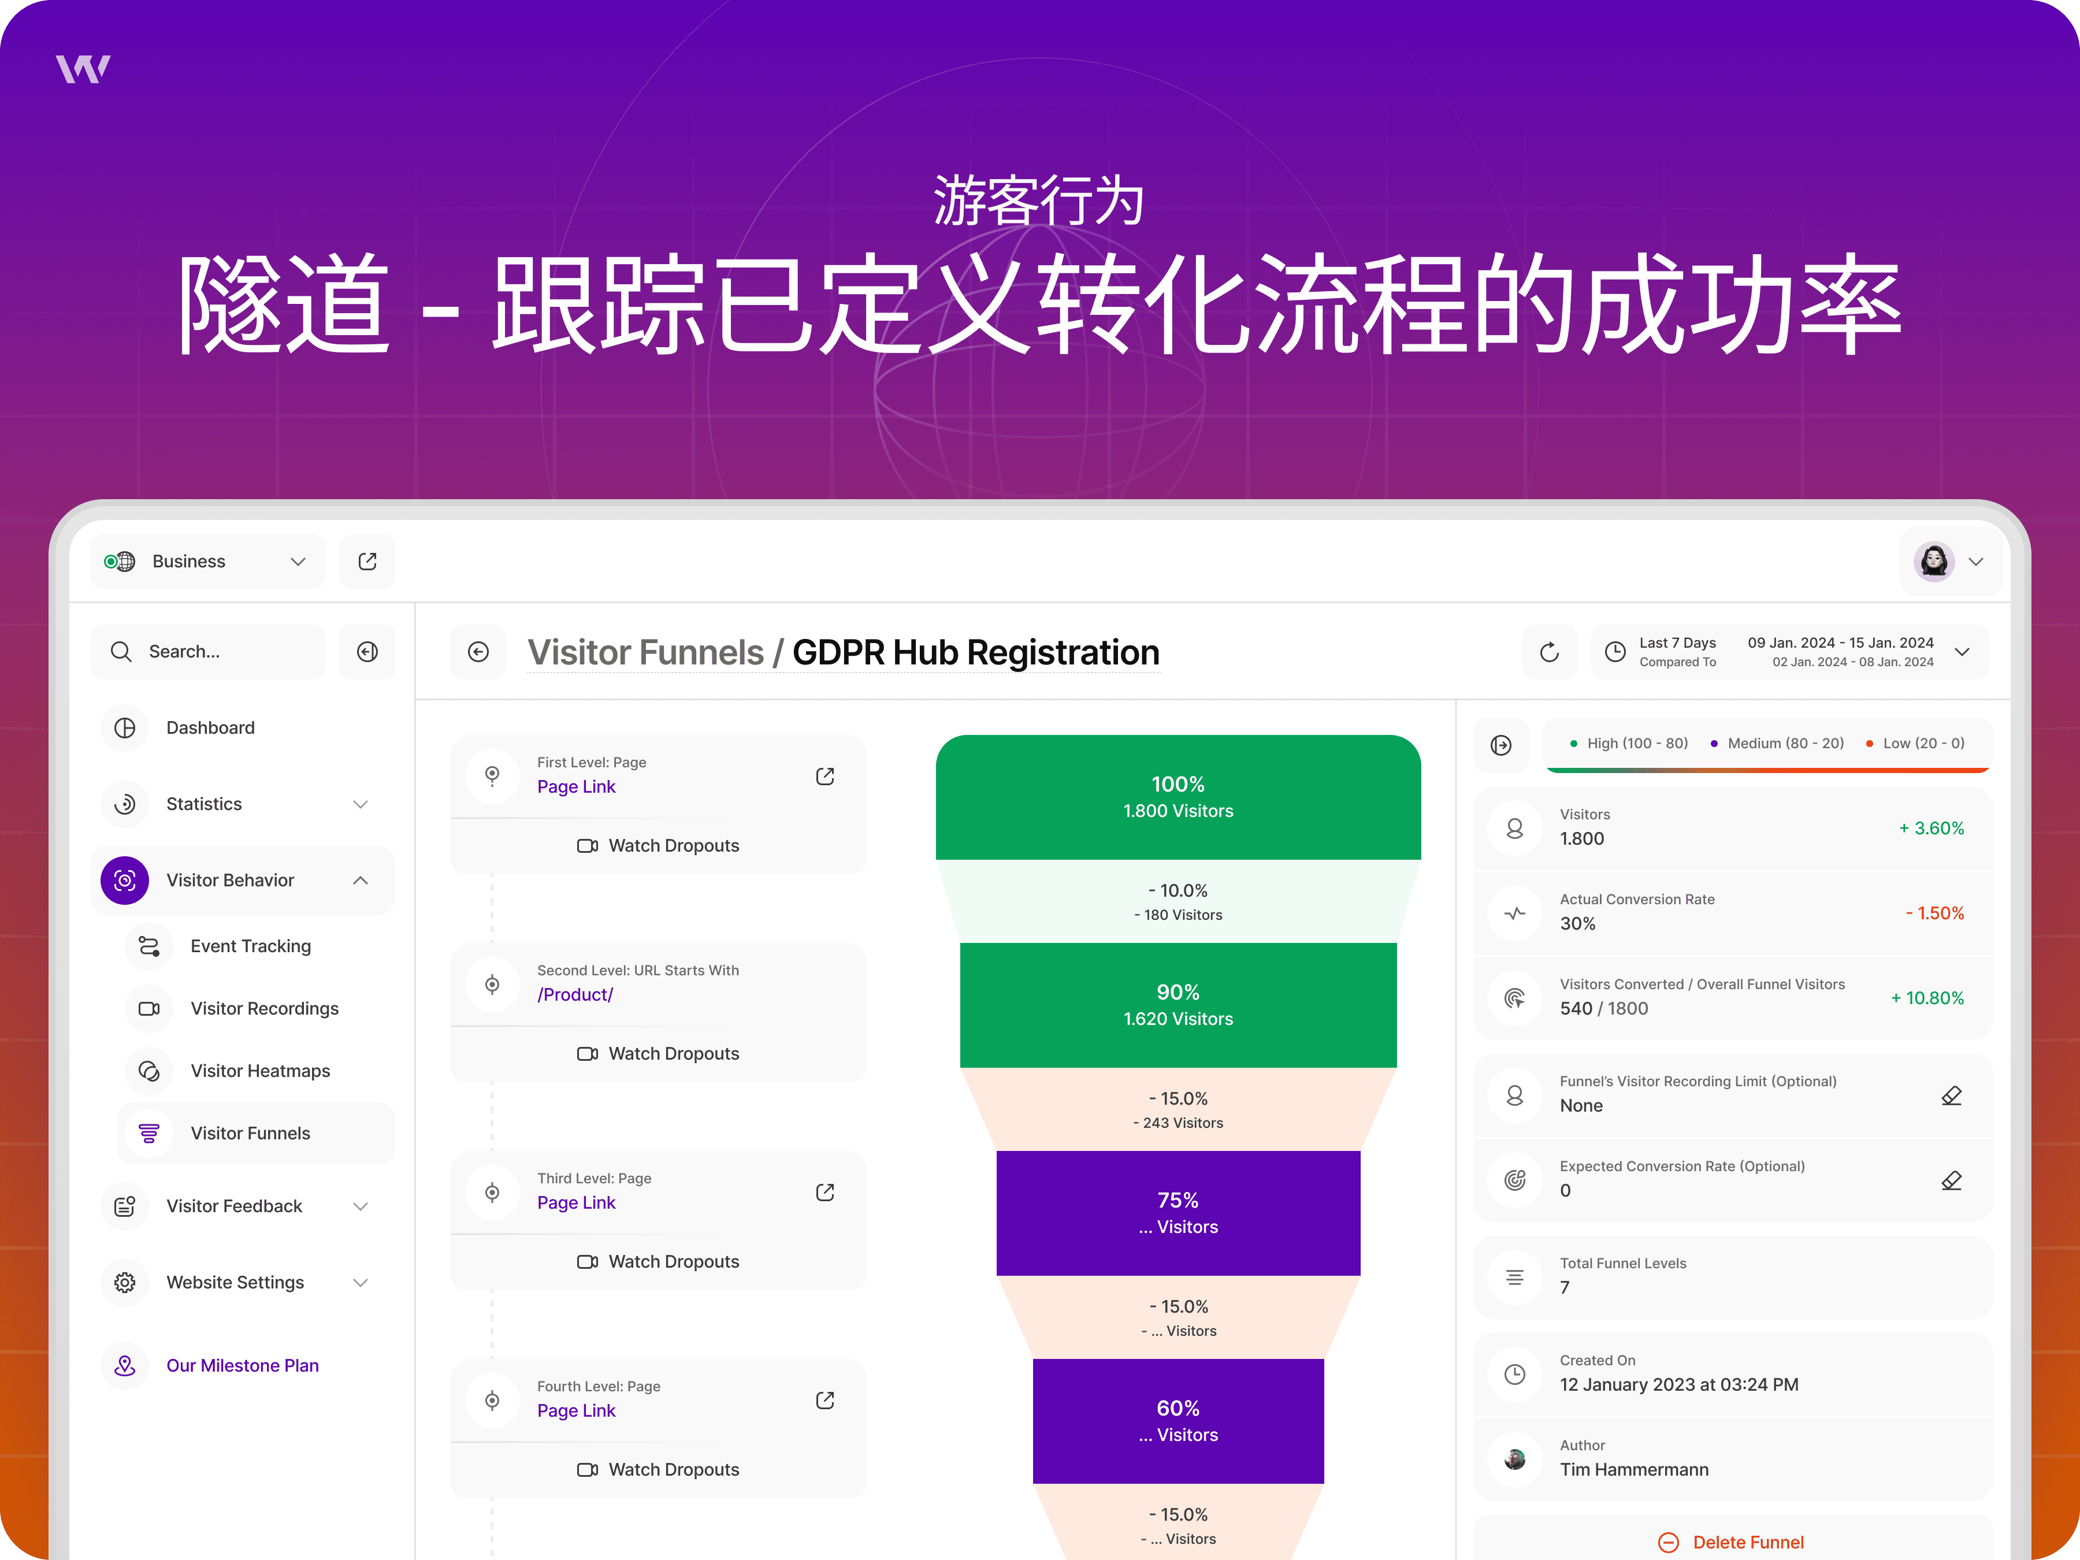The image size is (2080, 1560).
Task: Open First Level Page Link text
Action: pos(577,787)
